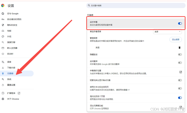Click the search magnifier icon in settings search
Screen dimensions: 187x113
(x=89, y=5)
